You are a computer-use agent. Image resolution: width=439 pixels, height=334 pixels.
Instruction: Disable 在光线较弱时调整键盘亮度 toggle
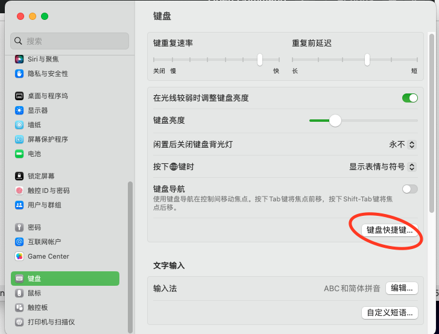[x=409, y=98]
